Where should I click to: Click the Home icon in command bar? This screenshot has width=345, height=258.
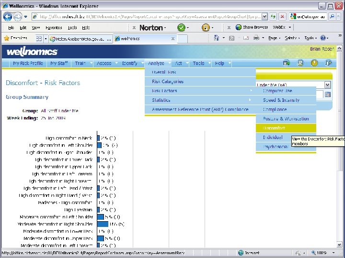coord(217,38)
